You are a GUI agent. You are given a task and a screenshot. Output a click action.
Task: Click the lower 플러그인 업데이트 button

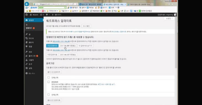(x=54, y=100)
